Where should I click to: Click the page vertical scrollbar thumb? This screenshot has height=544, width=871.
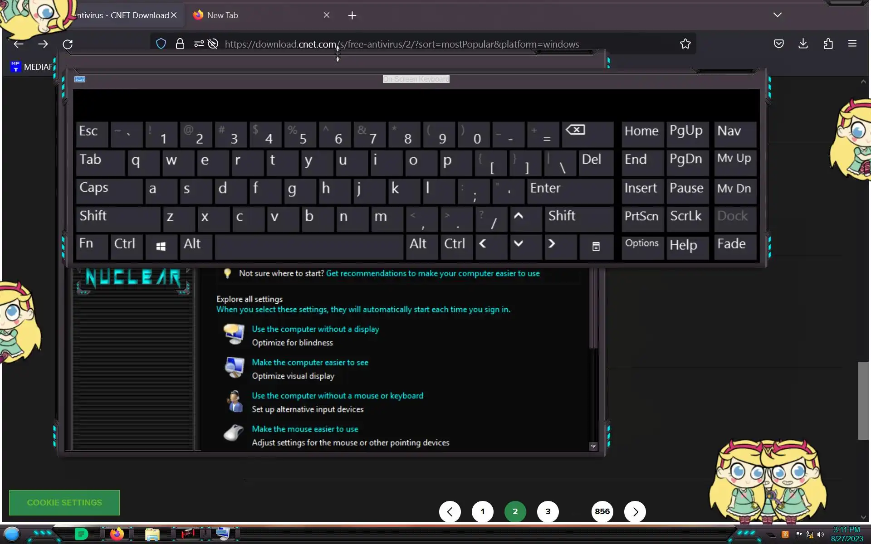pyautogui.click(x=863, y=400)
